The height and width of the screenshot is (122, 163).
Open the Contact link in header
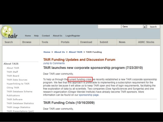[x=46, y=36]
